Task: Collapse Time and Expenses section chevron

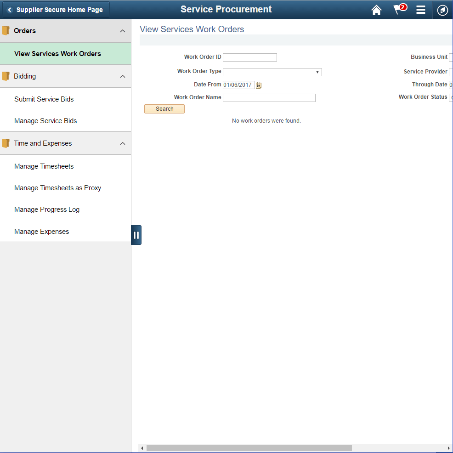Action: [123, 144]
